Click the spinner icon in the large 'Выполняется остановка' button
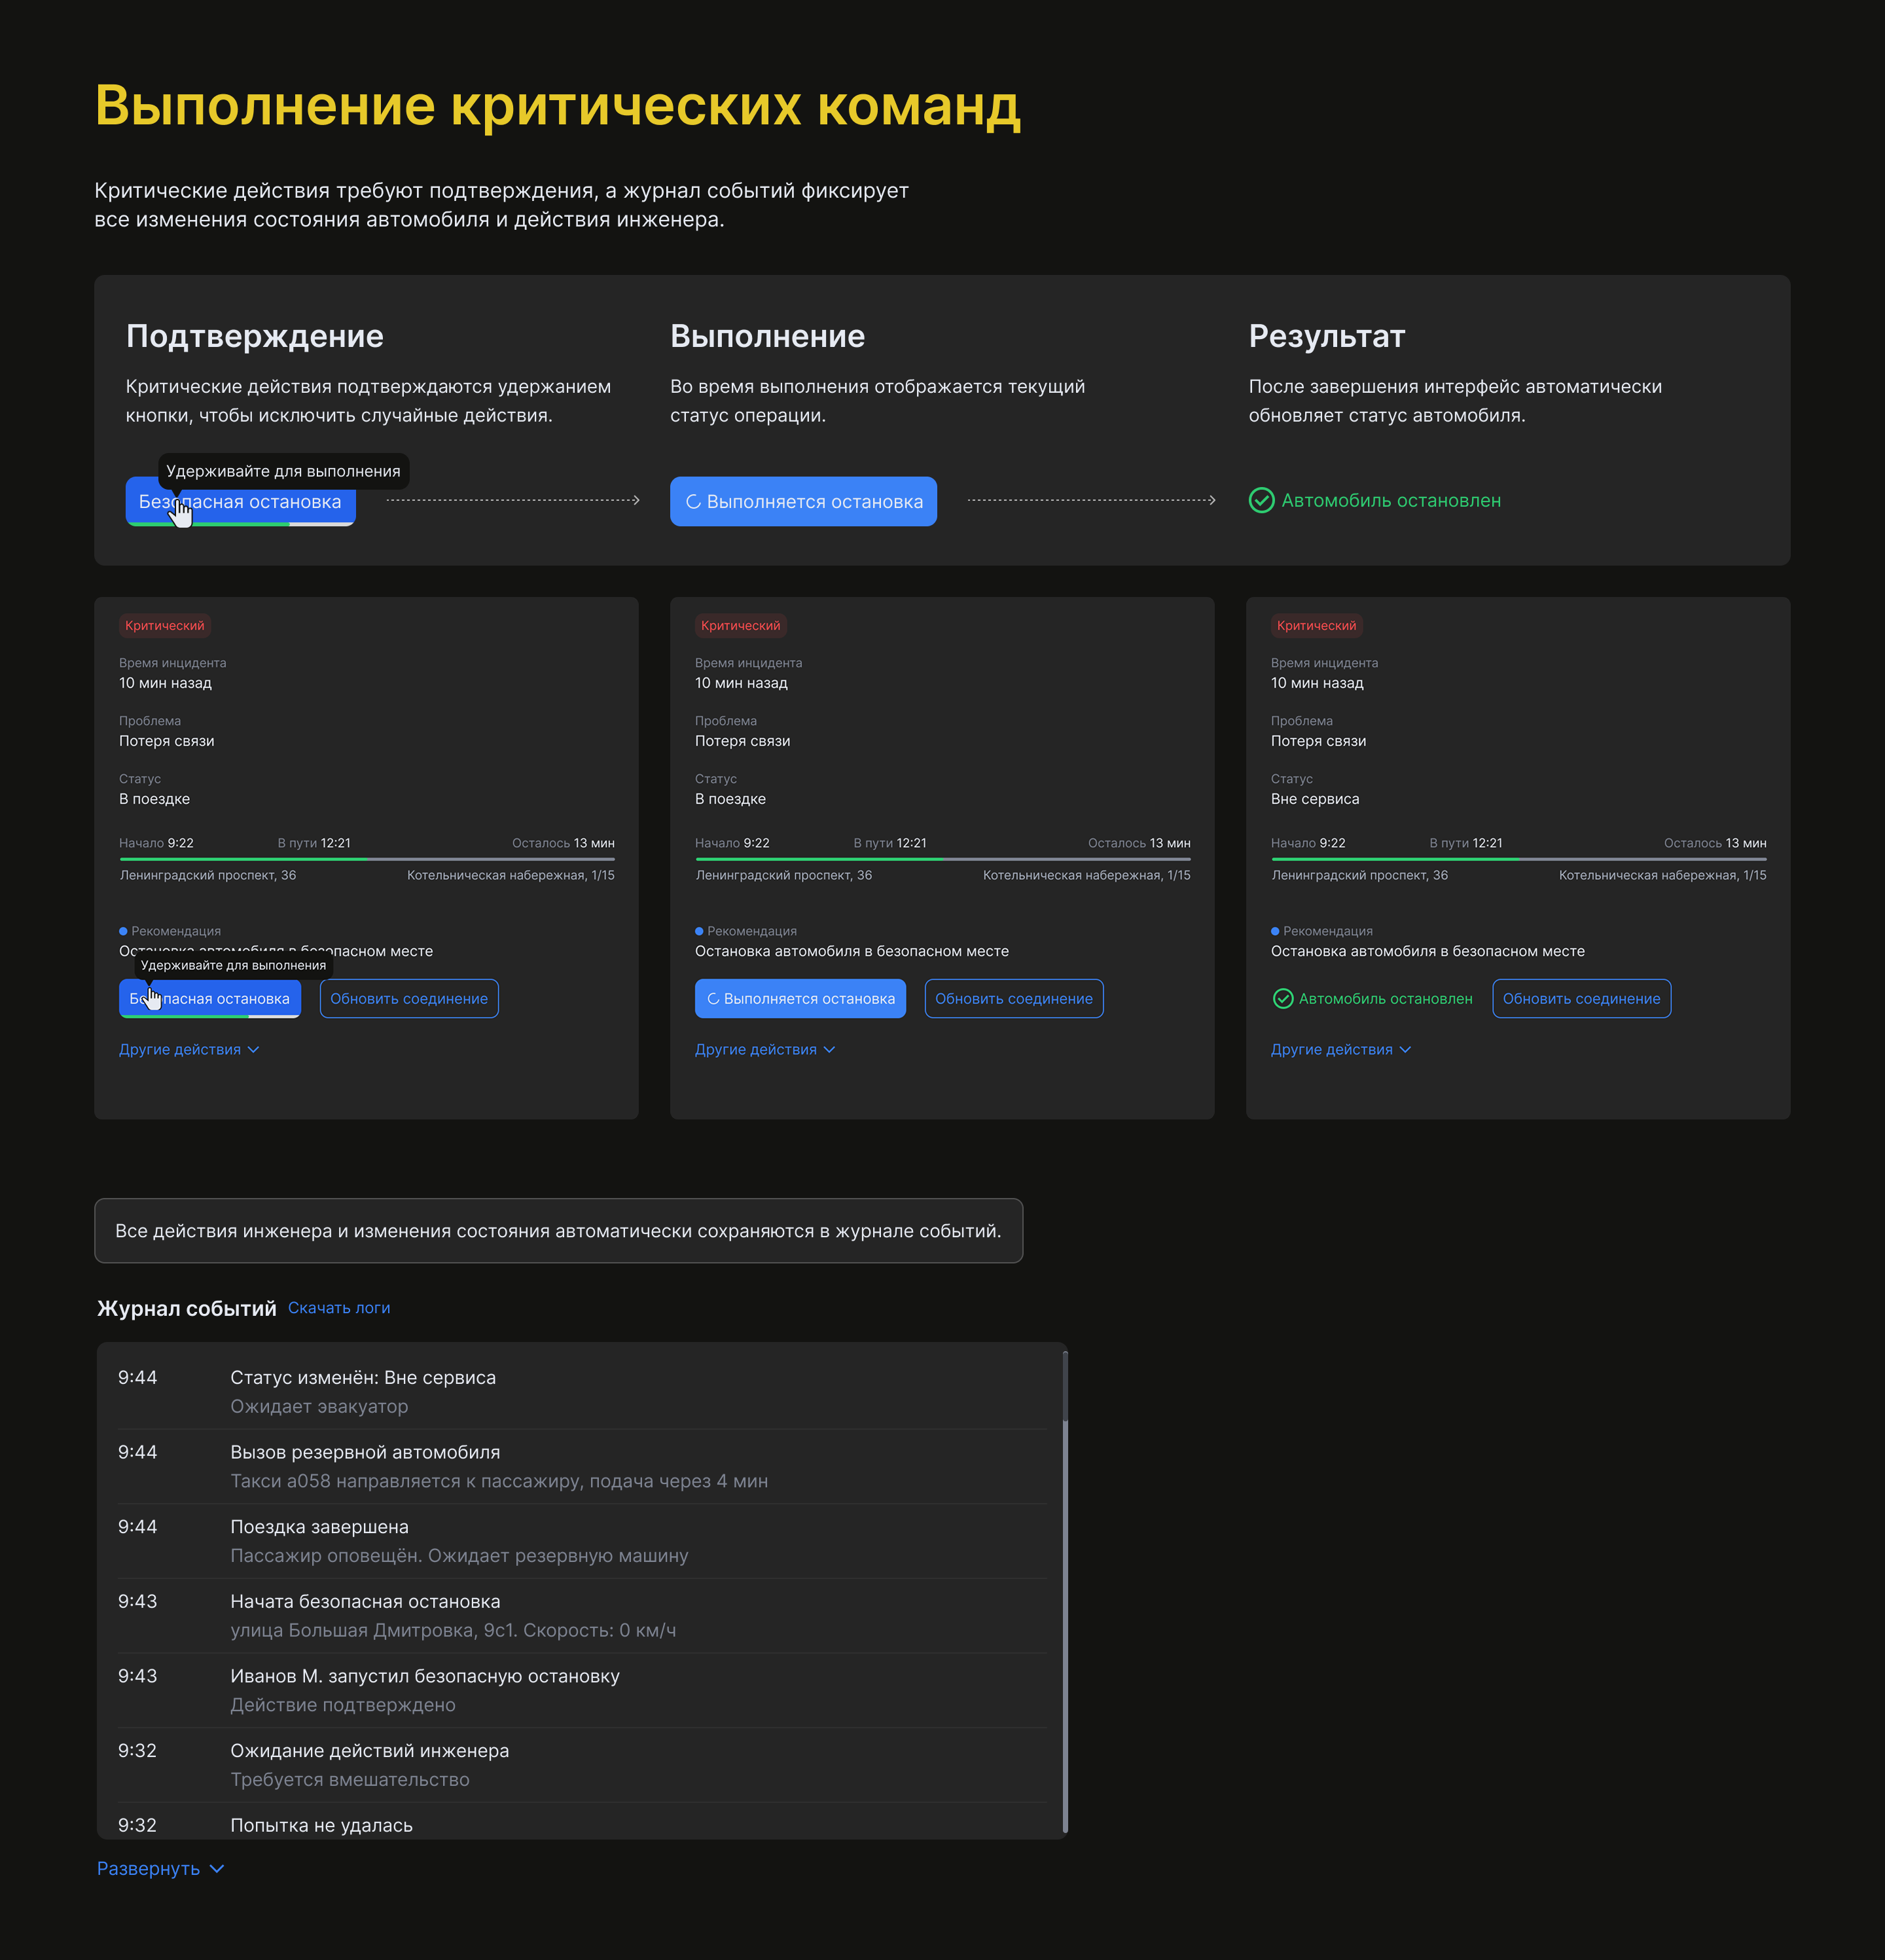The height and width of the screenshot is (1960, 1885). pyautogui.click(x=693, y=502)
